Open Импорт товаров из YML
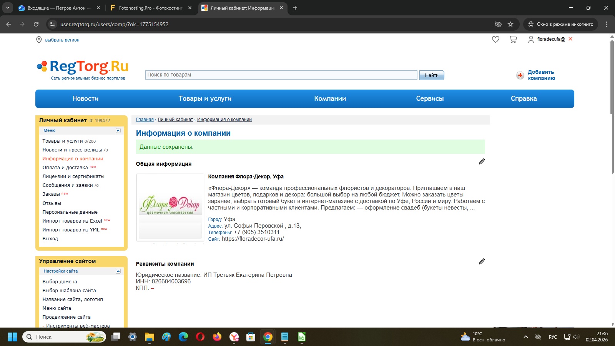 coord(71,230)
